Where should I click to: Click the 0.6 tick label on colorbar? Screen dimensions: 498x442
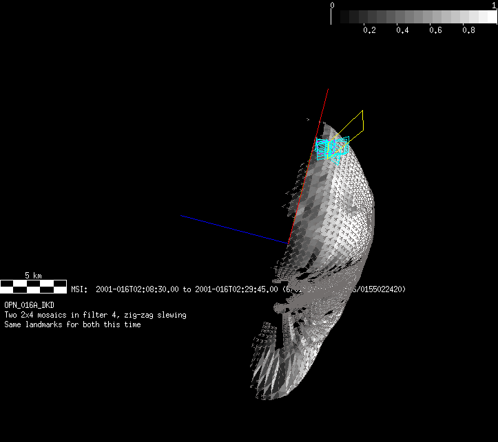tap(435, 31)
